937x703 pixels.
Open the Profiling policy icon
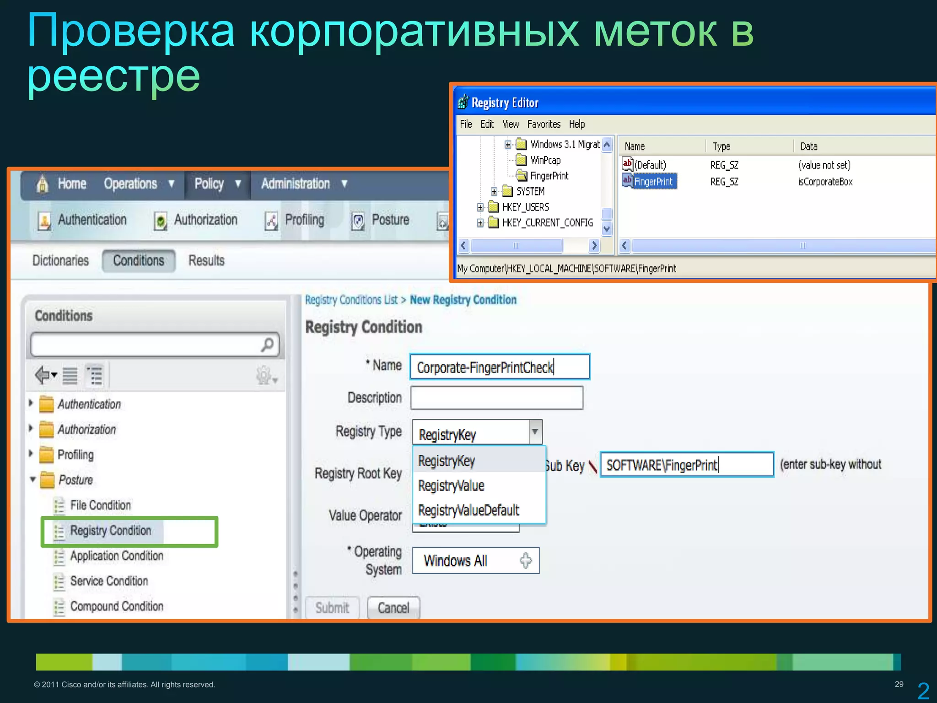click(x=271, y=221)
